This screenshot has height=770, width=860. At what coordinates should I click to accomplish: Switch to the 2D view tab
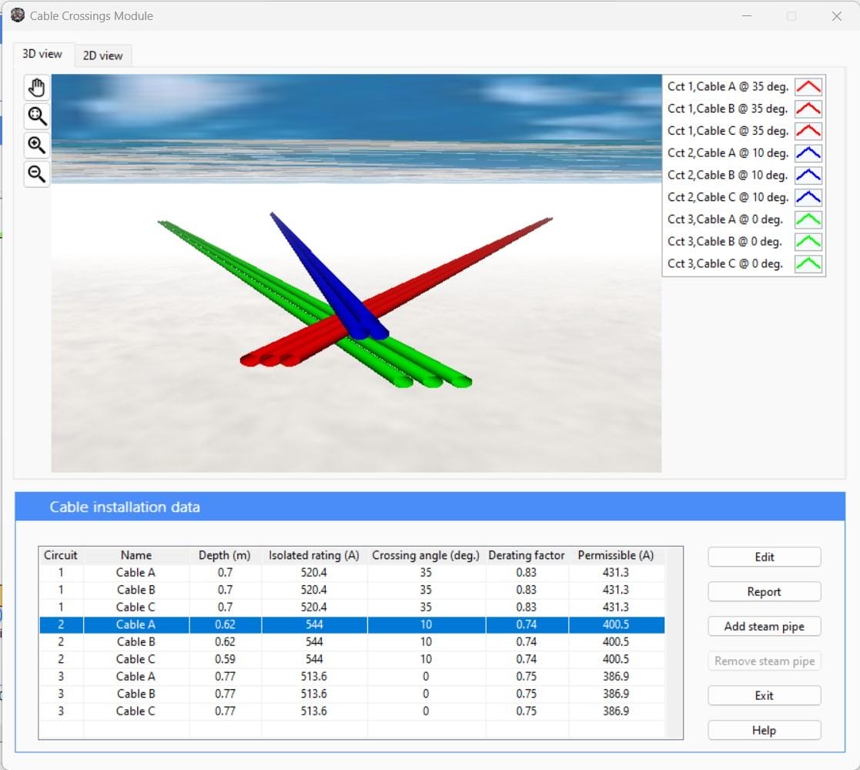pos(102,55)
